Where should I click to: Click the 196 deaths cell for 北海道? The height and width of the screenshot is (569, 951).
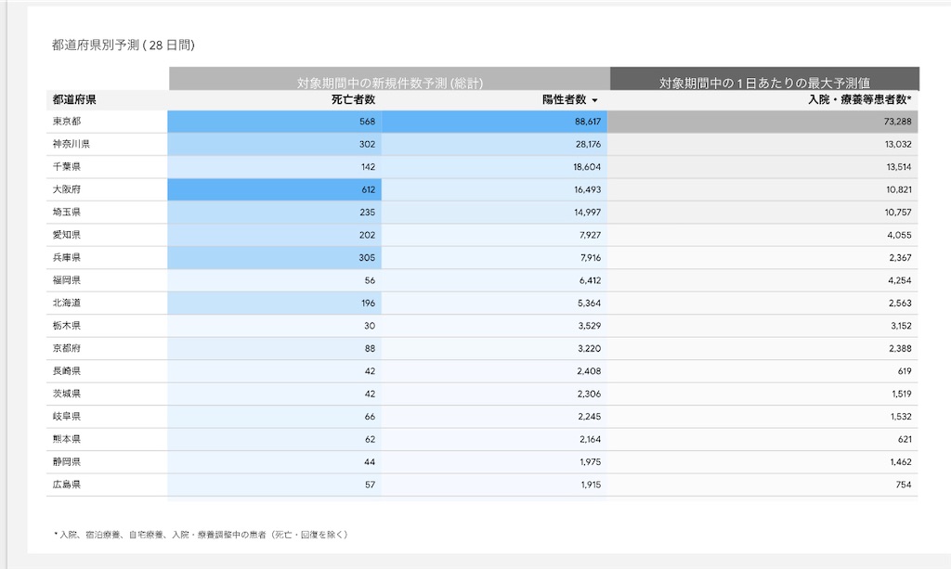click(x=275, y=304)
